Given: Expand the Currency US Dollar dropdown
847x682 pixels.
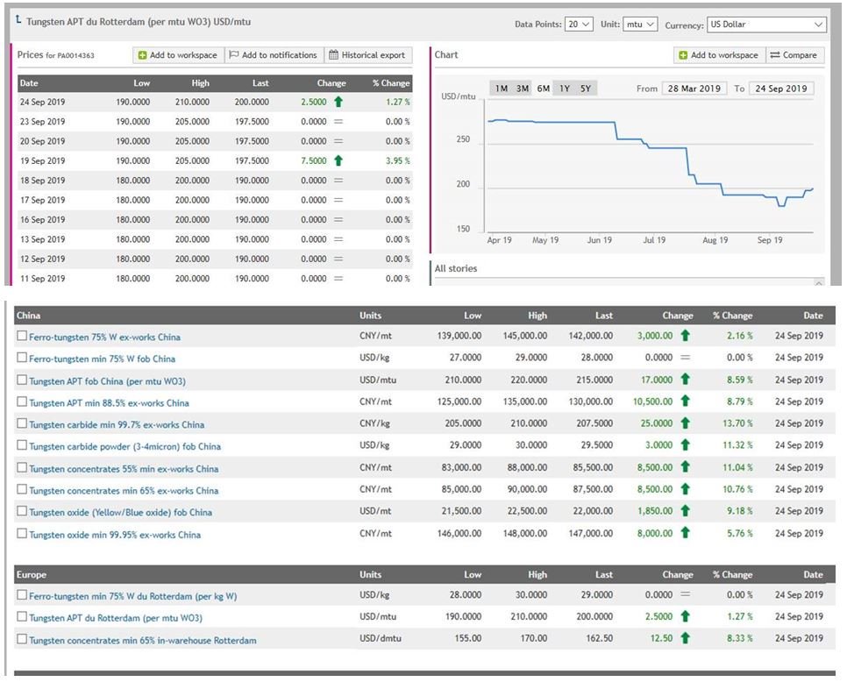Looking at the screenshot, I should point(766,25).
